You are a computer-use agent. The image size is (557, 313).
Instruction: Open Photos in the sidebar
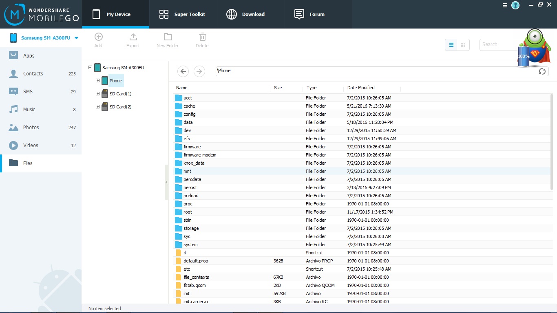pyautogui.click(x=41, y=127)
